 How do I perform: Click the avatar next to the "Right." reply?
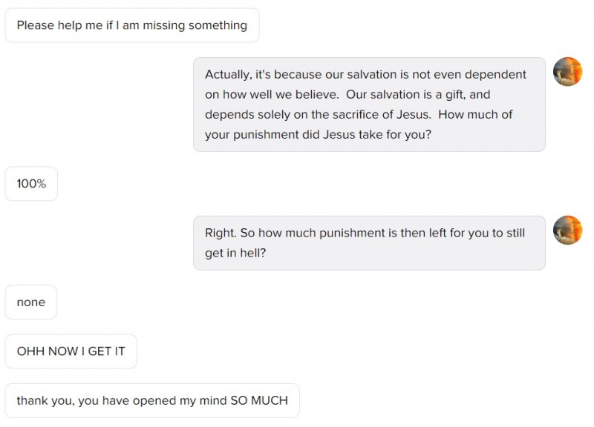[x=567, y=230]
